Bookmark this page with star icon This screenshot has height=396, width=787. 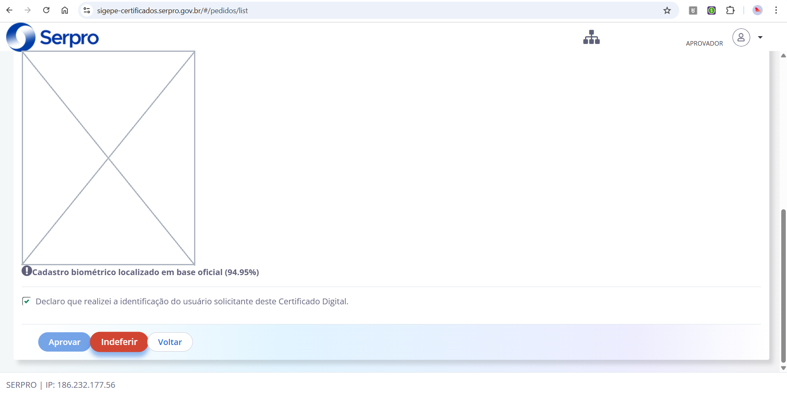click(667, 10)
